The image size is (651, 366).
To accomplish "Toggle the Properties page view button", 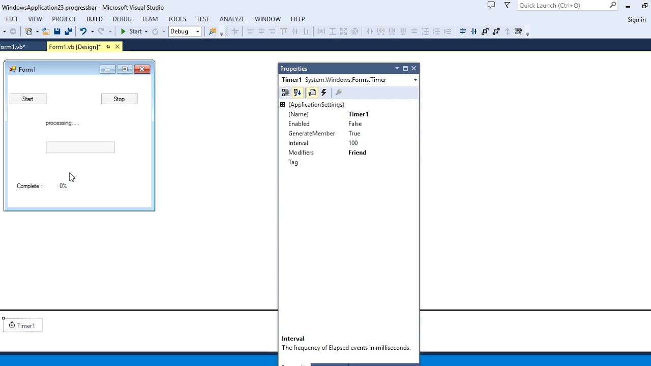I will tap(312, 93).
